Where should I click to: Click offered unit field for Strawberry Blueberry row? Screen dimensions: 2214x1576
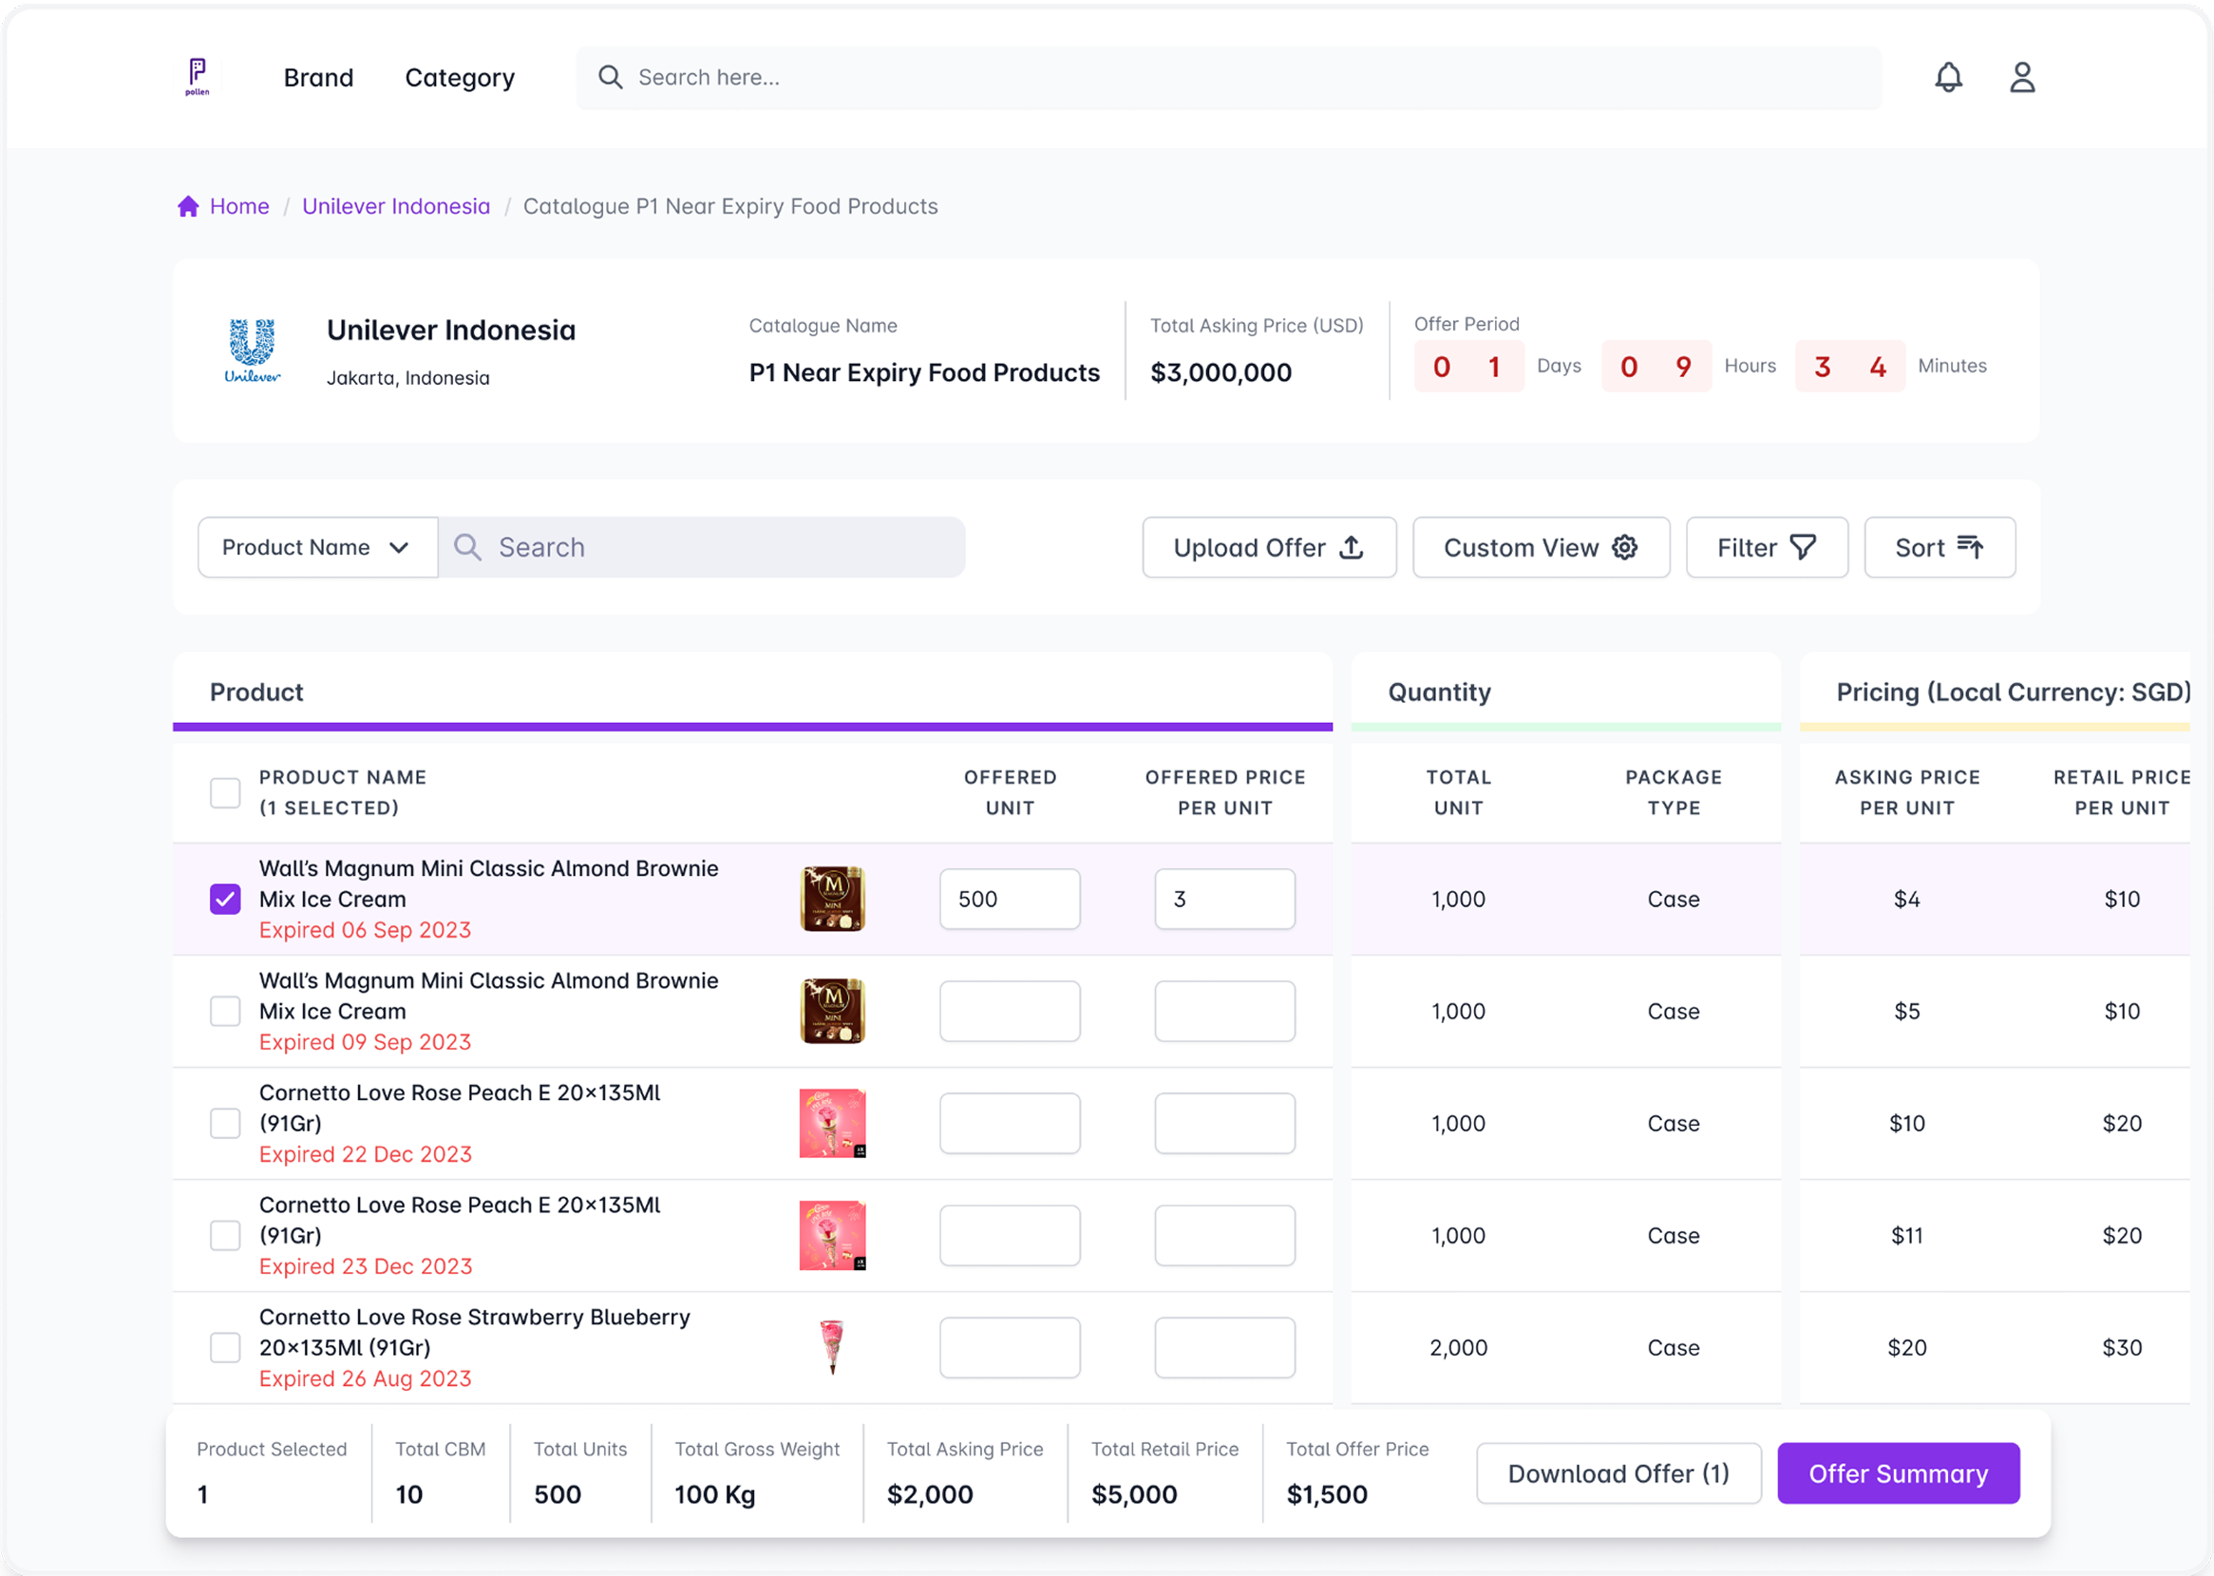click(x=1009, y=1347)
